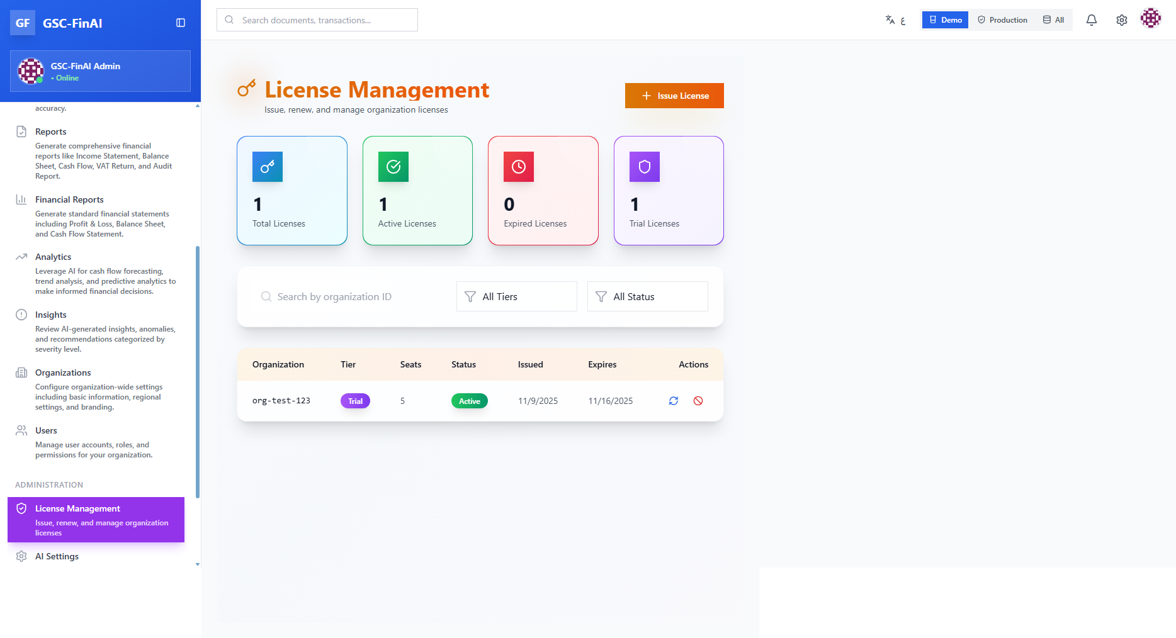Select the All environments tab
The height and width of the screenshot is (638, 1176).
pyautogui.click(x=1053, y=20)
